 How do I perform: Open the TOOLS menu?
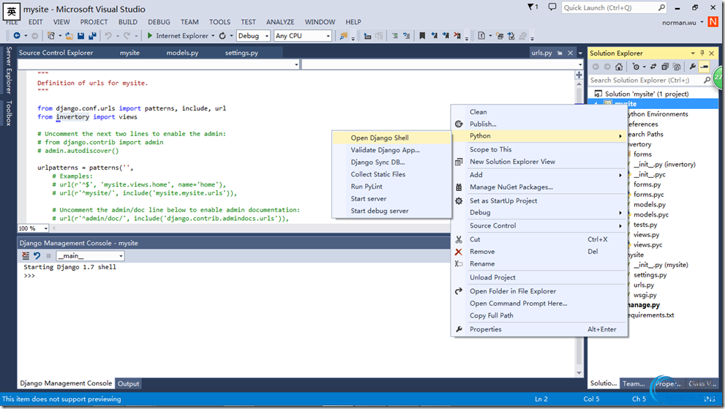click(x=219, y=22)
